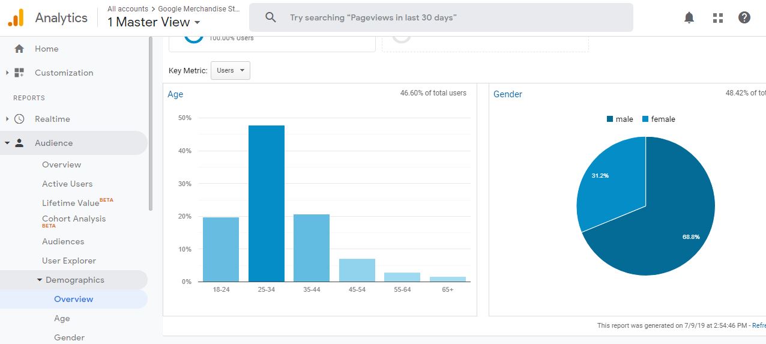The height and width of the screenshot is (344, 766).
Task: Expand the Customization menu arrow
Action: point(7,73)
